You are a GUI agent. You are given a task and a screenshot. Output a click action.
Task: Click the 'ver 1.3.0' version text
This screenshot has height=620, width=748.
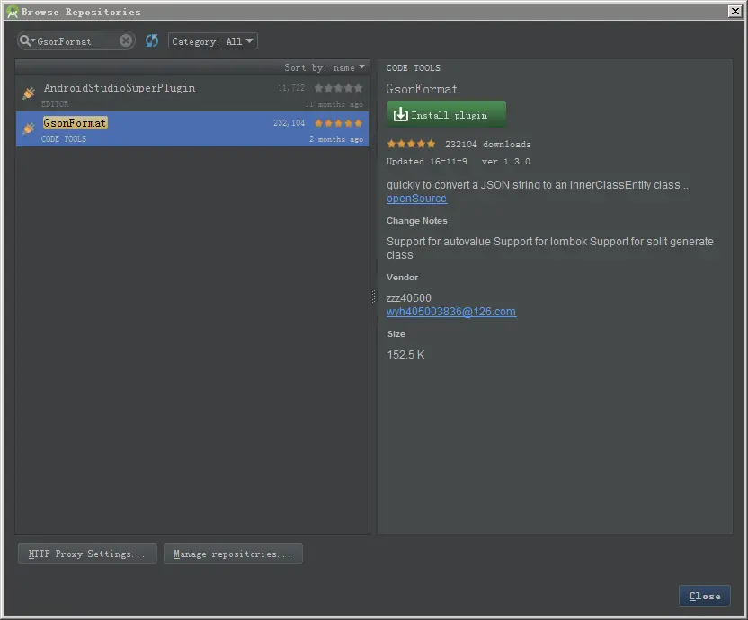click(506, 161)
